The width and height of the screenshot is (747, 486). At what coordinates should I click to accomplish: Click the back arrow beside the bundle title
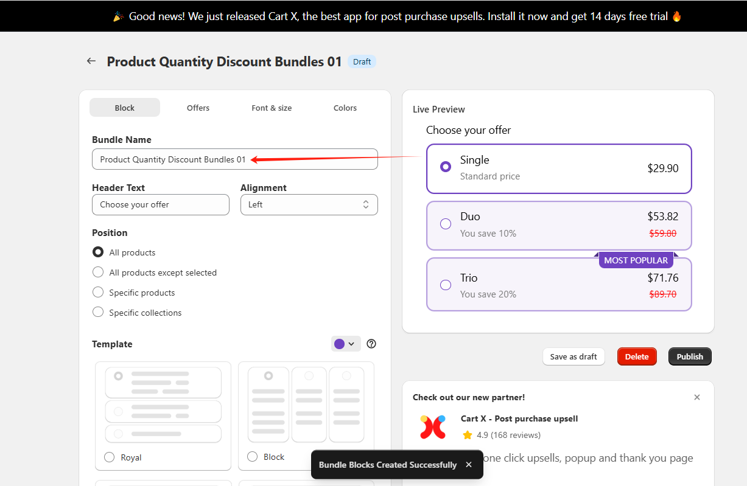(91, 61)
